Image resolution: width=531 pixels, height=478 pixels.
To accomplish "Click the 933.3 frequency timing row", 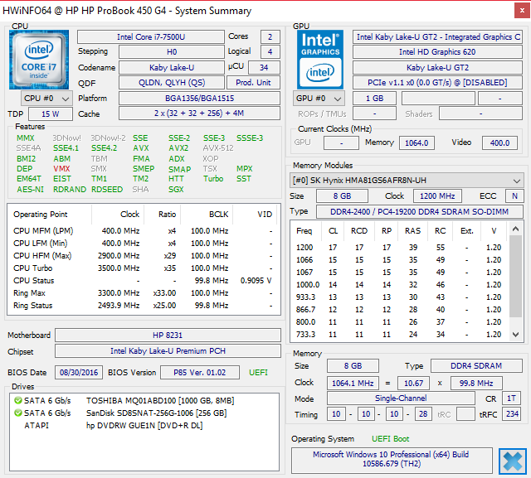I will (399, 297).
